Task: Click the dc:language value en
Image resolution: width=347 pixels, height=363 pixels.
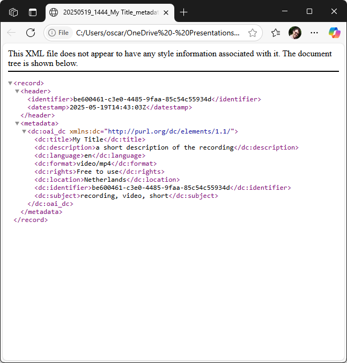Action: click(x=88, y=155)
